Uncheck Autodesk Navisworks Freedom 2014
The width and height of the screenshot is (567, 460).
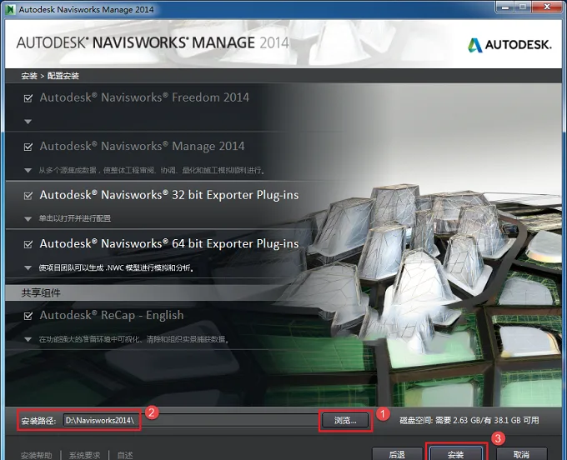click(28, 98)
